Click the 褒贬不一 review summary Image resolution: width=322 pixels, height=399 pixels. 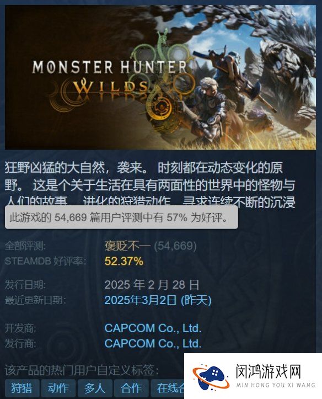point(127,246)
